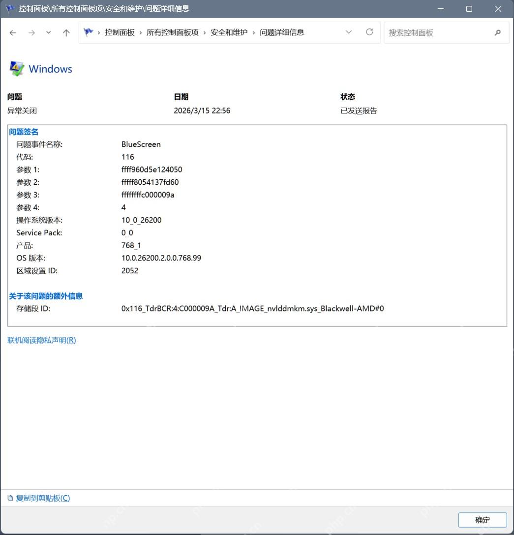Image resolution: width=514 pixels, height=535 pixels.
Task: Select Service Pack value 0_0
Action: [x=127, y=233]
